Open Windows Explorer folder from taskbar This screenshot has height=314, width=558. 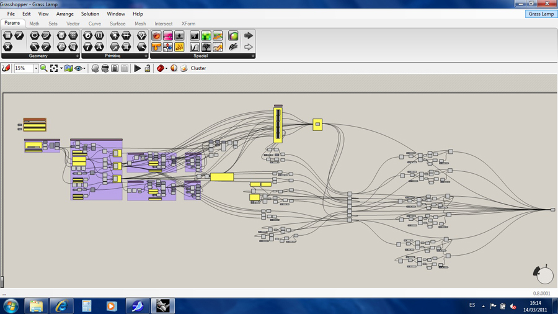[37, 306]
